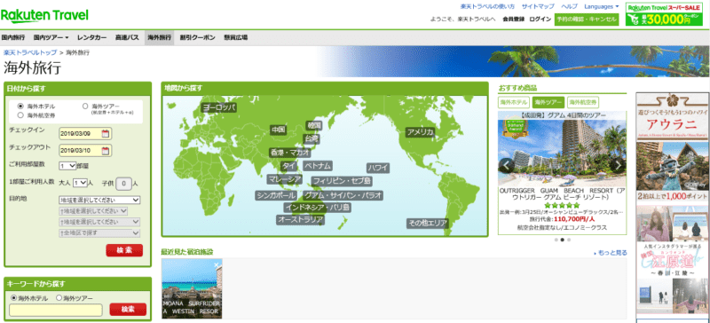Advance carousel with right arrow
The width and height of the screenshot is (710, 323).
618,165
